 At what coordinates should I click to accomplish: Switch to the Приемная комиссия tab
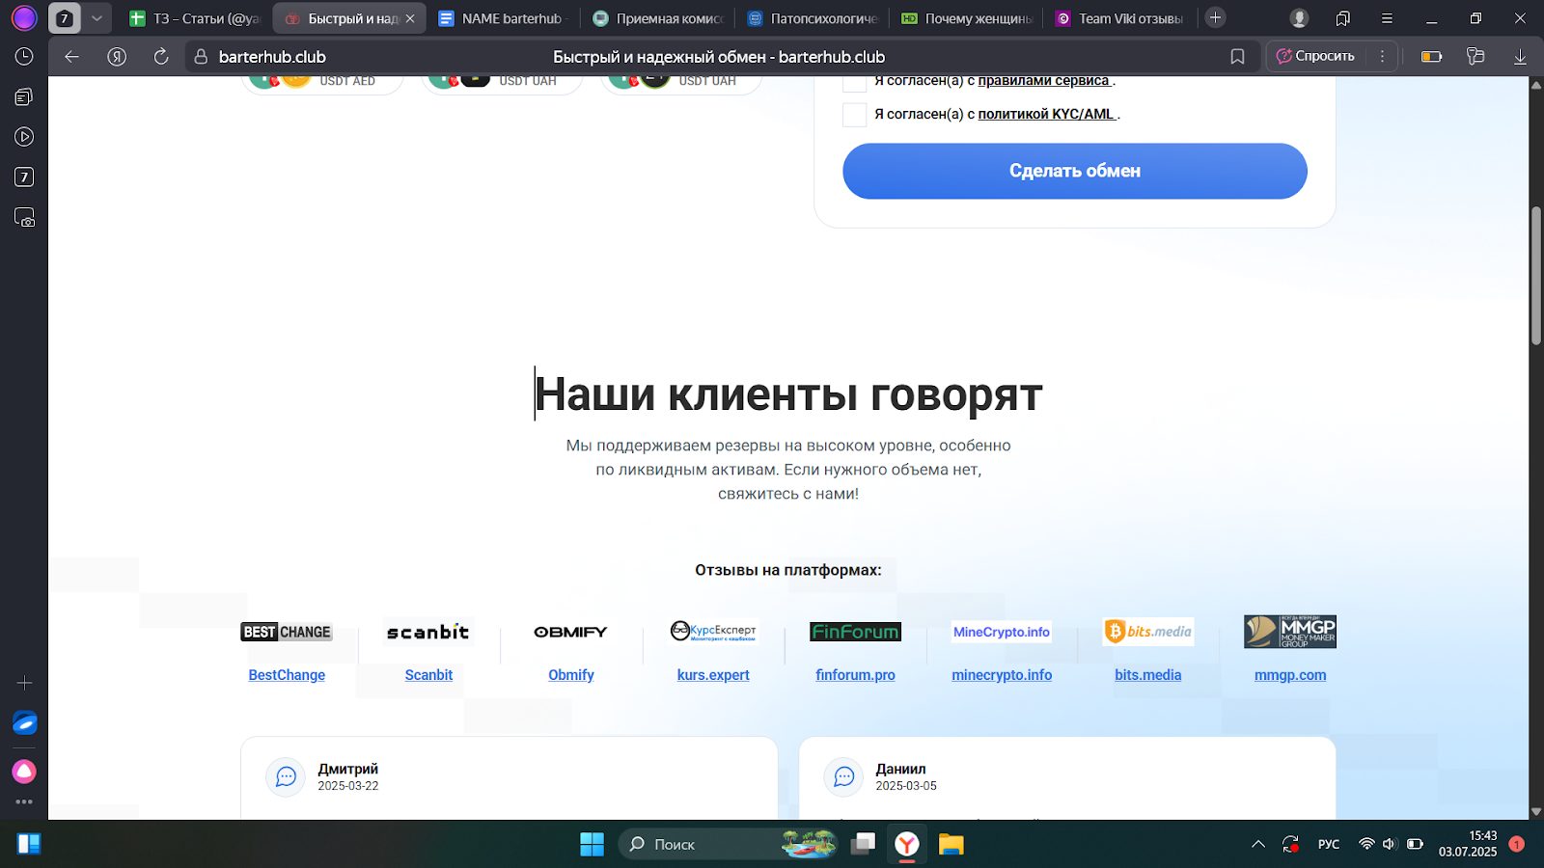click(658, 18)
